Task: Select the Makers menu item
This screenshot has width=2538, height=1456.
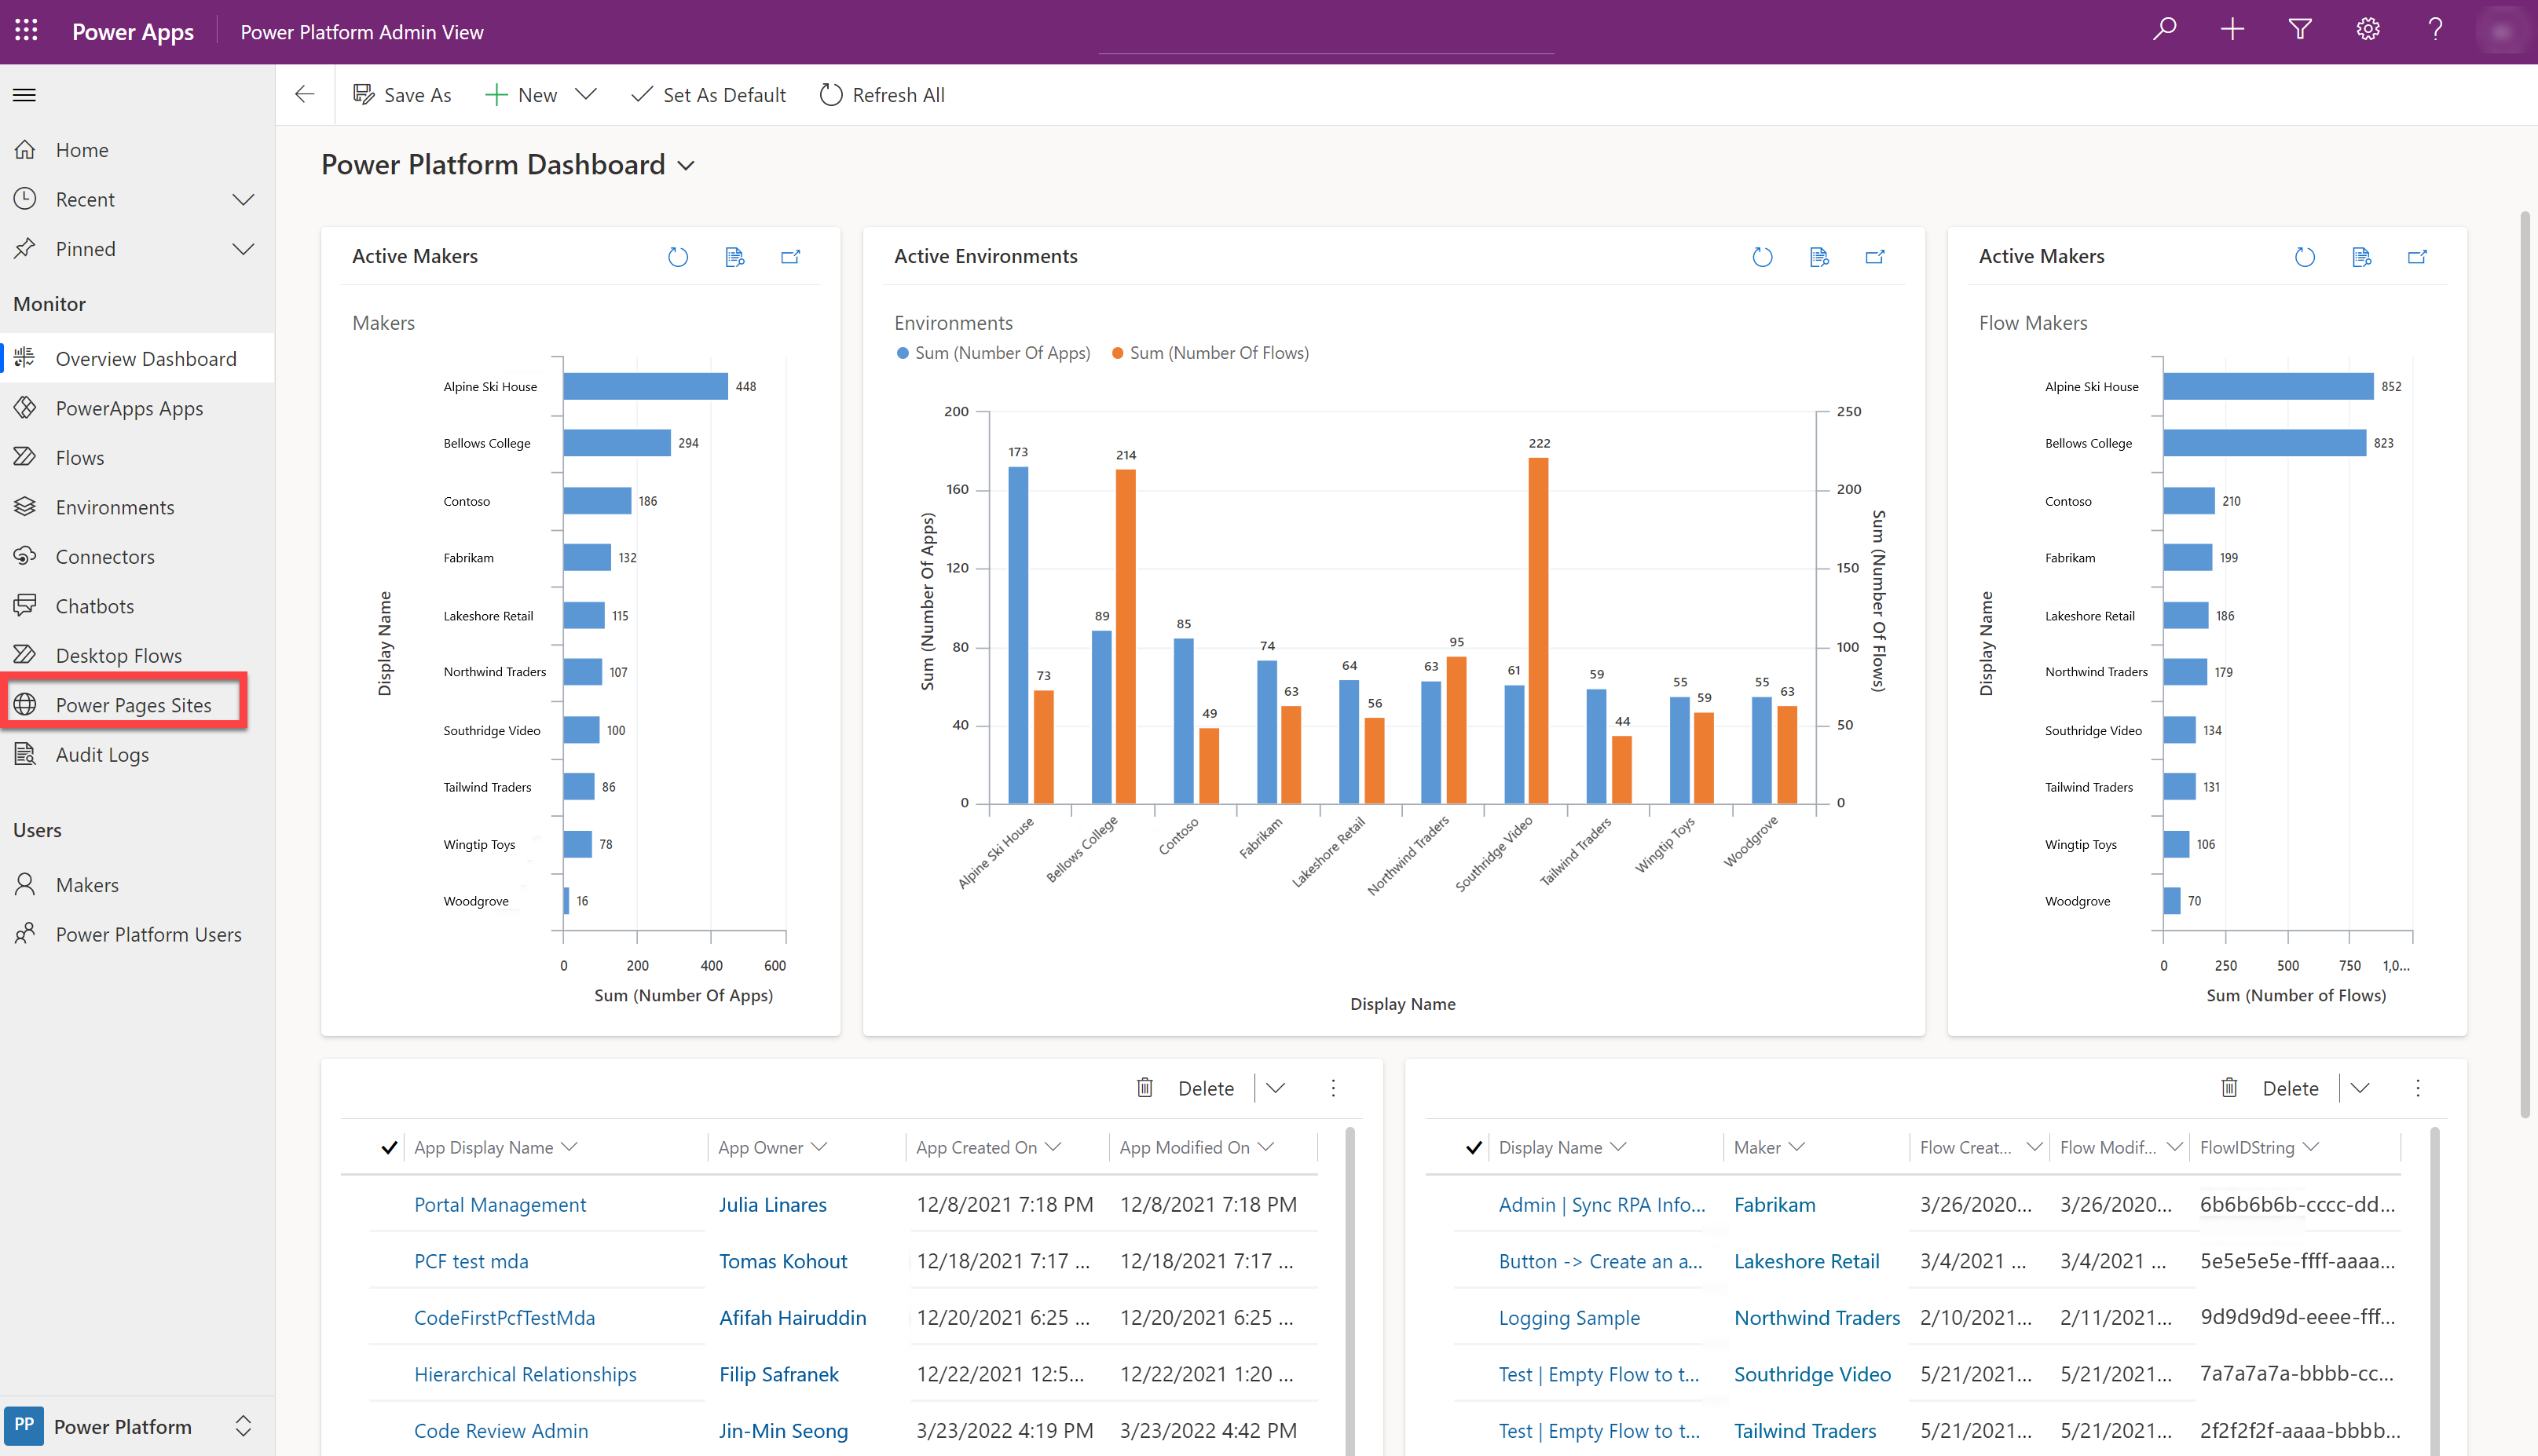Action: (x=86, y=884)
